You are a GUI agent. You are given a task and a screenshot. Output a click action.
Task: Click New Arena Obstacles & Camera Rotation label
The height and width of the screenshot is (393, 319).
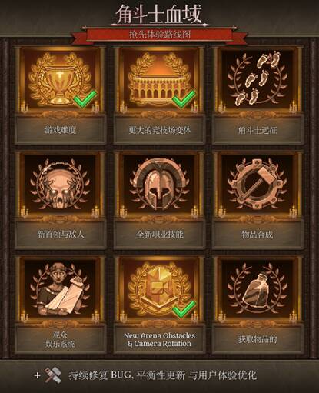(x=159, y=339)
